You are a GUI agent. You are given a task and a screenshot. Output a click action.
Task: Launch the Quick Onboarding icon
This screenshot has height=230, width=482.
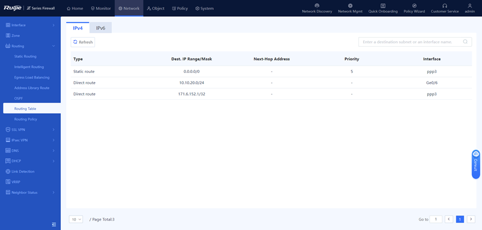coord(383,6)
